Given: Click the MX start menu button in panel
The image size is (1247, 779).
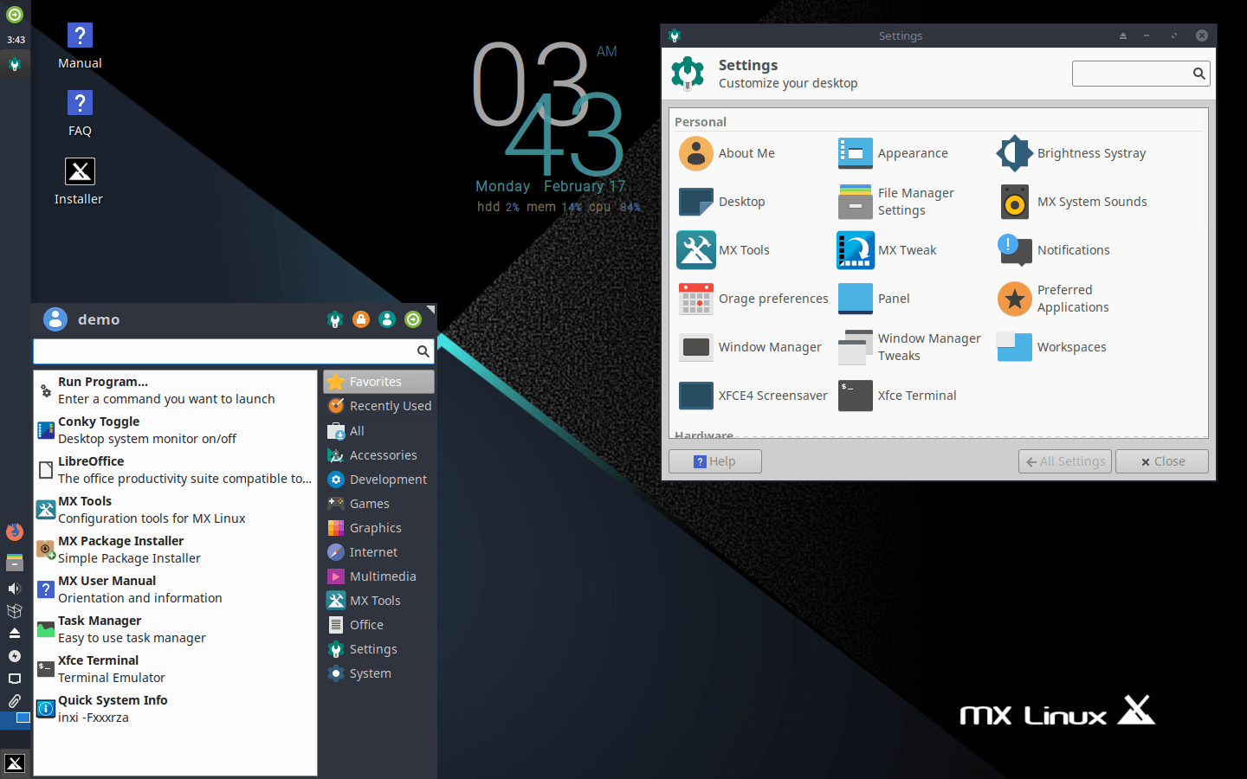Looking at the screenshot, I should [x=15, y=763].
